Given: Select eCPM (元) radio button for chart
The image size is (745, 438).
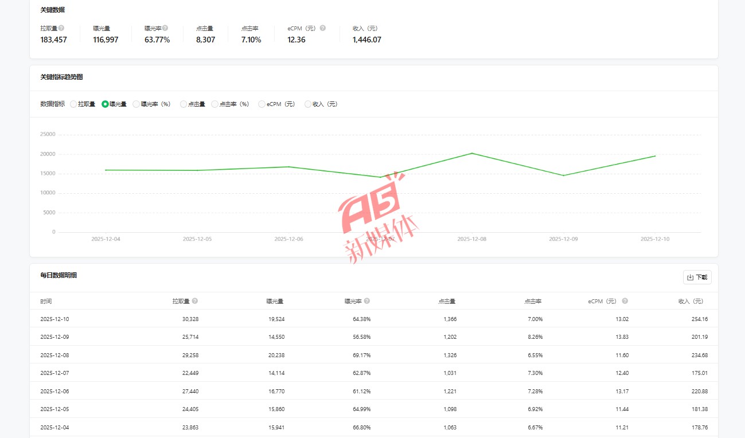Looking at the screenshot, I should click(262, 104).
